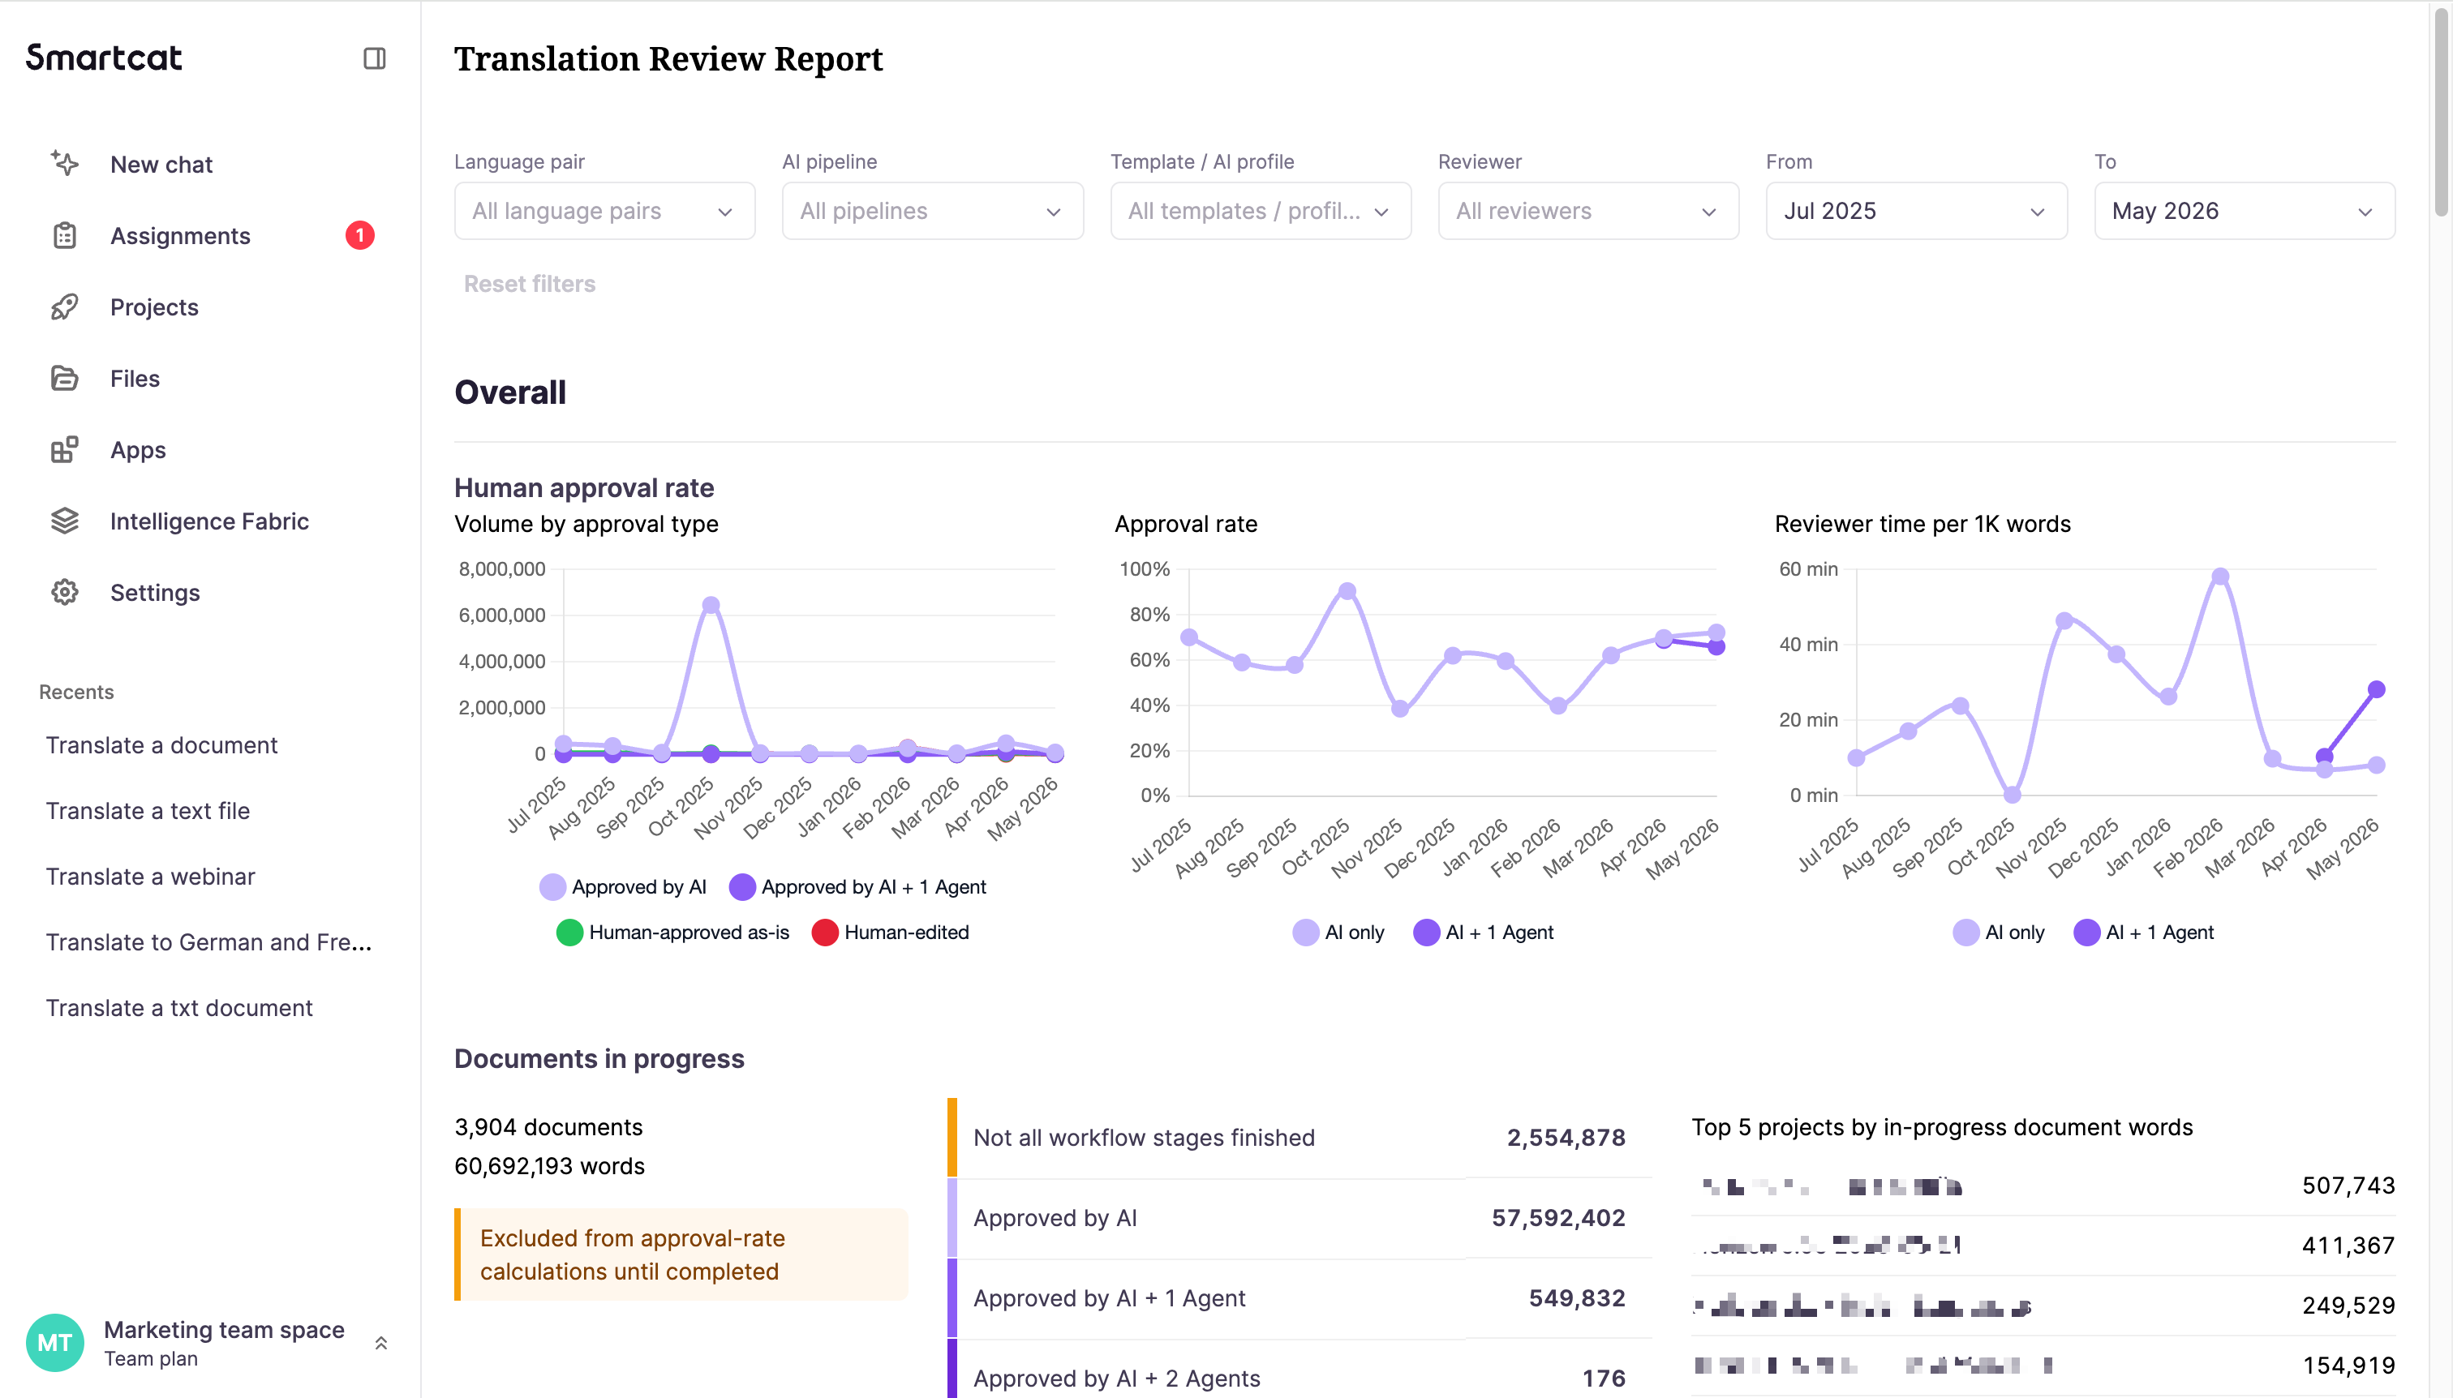Click the project row with 249,529 words

tap(2044, 1306)
